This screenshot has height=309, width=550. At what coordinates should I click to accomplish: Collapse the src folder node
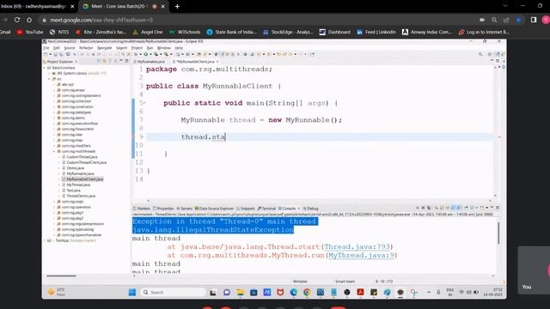(x=50, y=79)
